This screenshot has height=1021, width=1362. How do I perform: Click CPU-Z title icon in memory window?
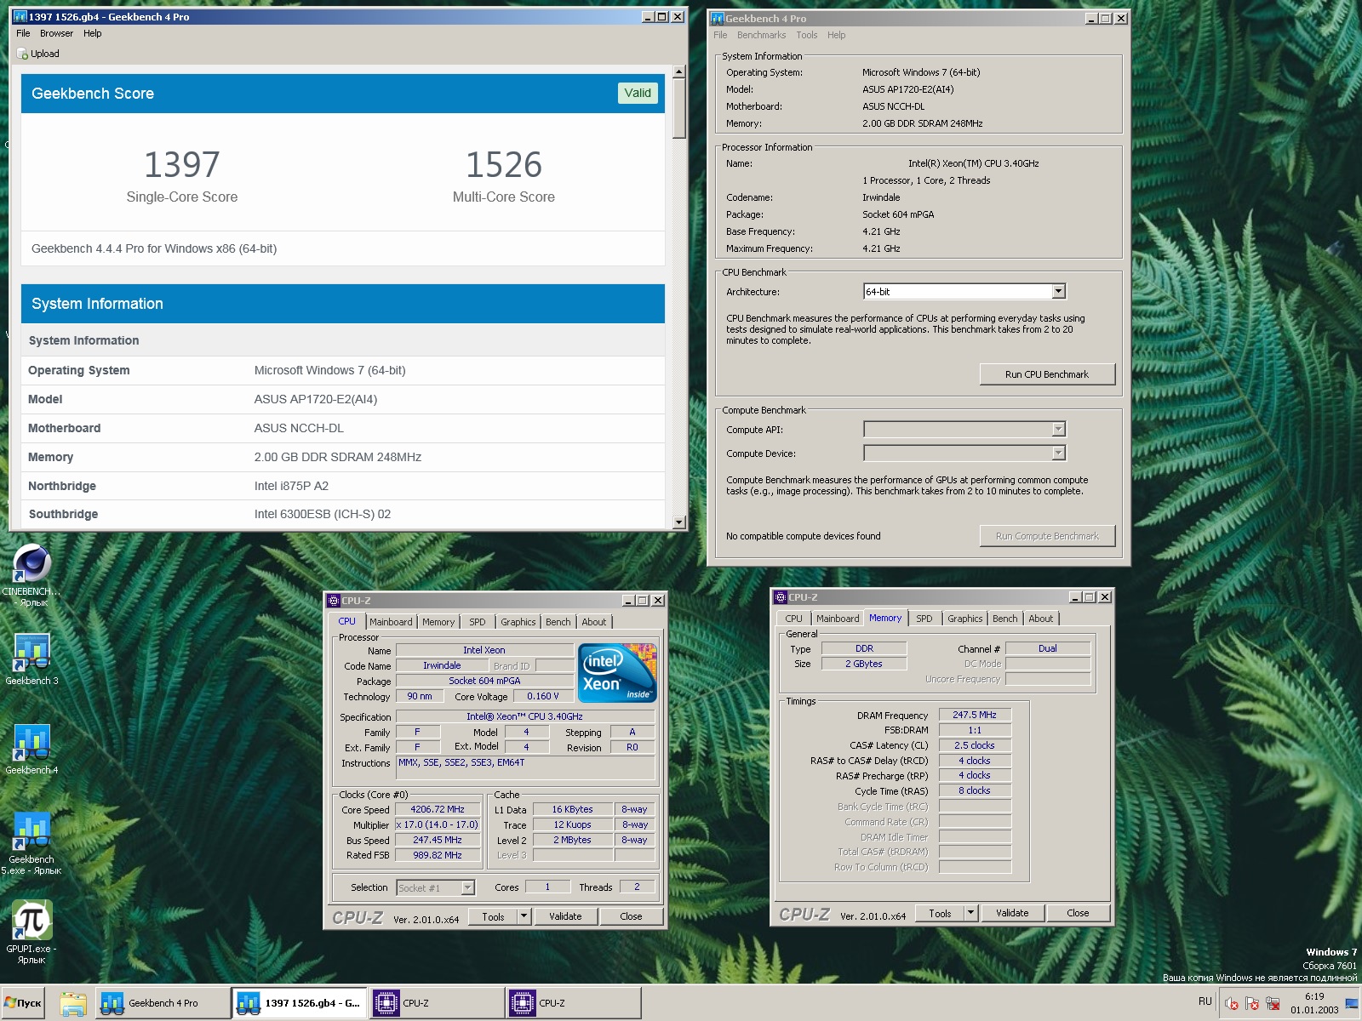[x=781, y=597]
